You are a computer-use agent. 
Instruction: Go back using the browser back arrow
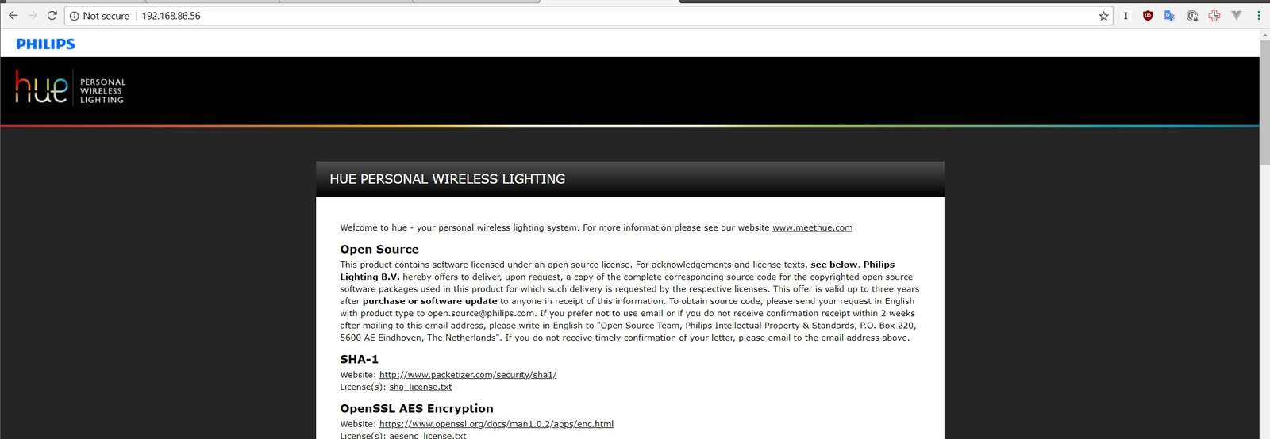[x=13, y=16]
